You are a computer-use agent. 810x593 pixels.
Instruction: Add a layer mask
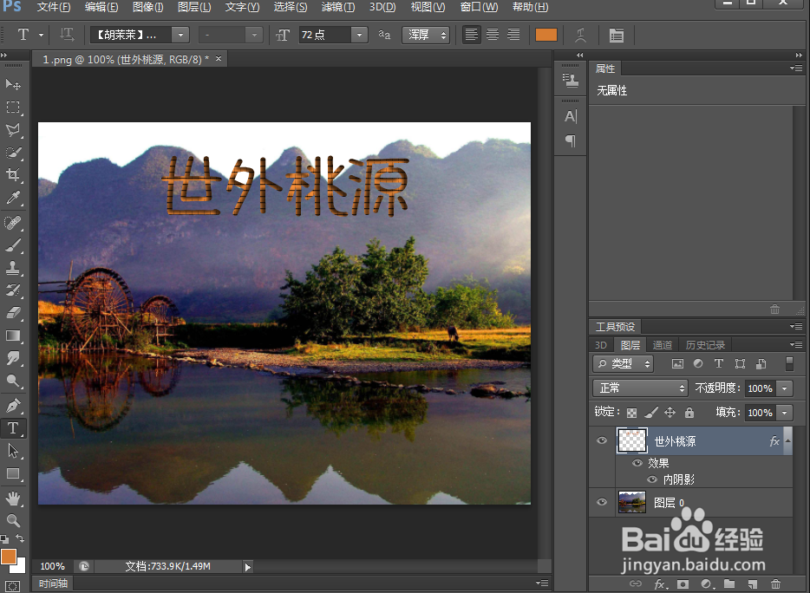tap(683, 584)
